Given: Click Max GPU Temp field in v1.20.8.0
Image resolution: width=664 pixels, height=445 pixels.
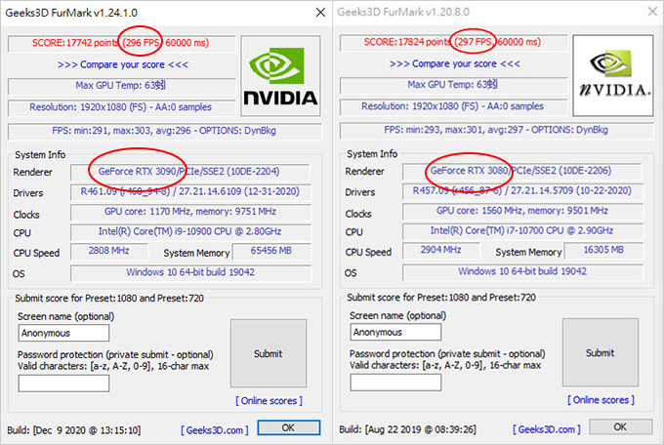Looking at the screenshot, I should [x=453, y=85].
